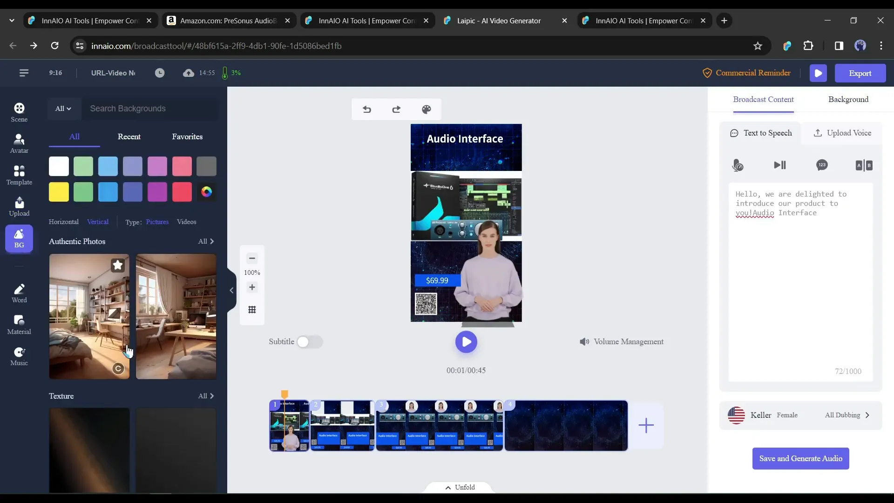The image size is (894, 503).
Task: Select Videos type filter
Action: coord(187,222)
